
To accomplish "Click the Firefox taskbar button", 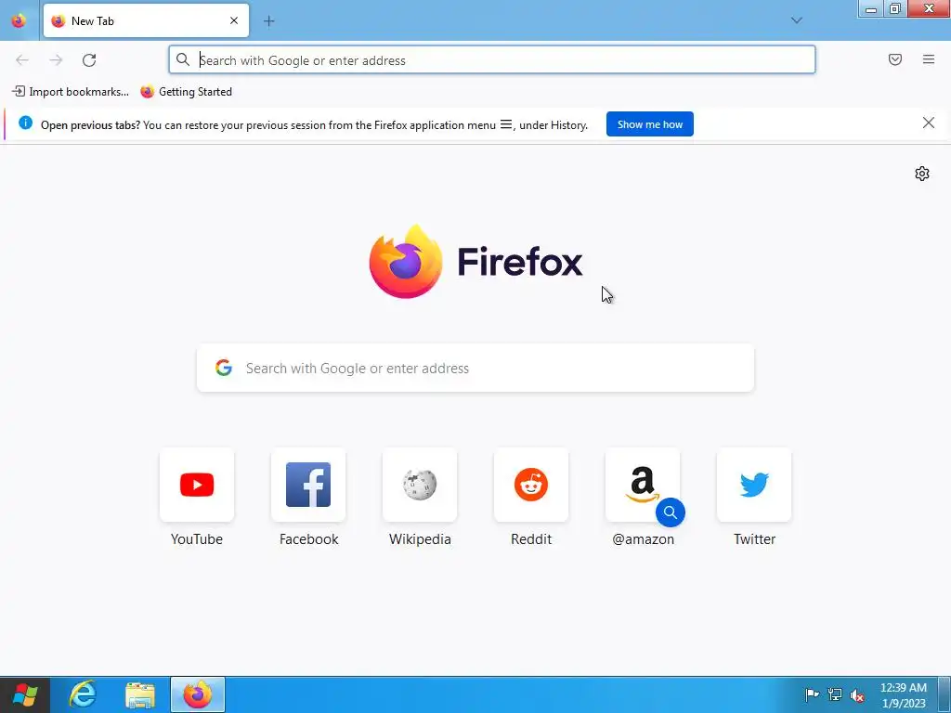I will click(198, 694).
